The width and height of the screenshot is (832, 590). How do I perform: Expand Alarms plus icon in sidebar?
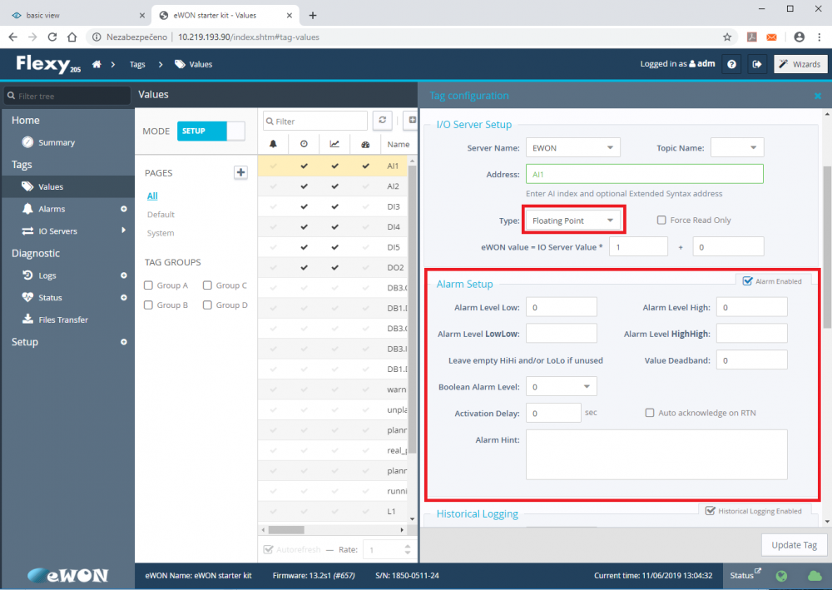[124, 209]
